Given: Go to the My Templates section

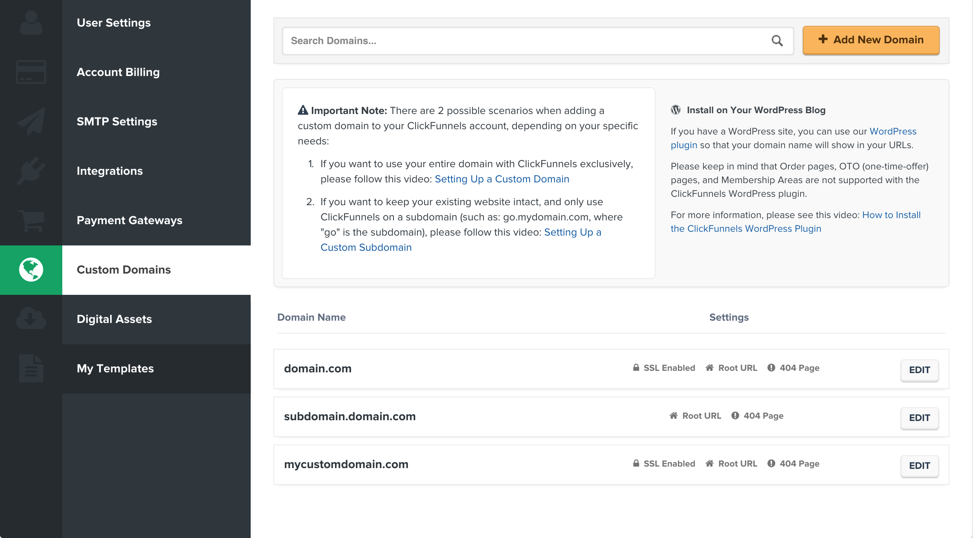Looking at the screenshot, I should (x=115, y=369).
